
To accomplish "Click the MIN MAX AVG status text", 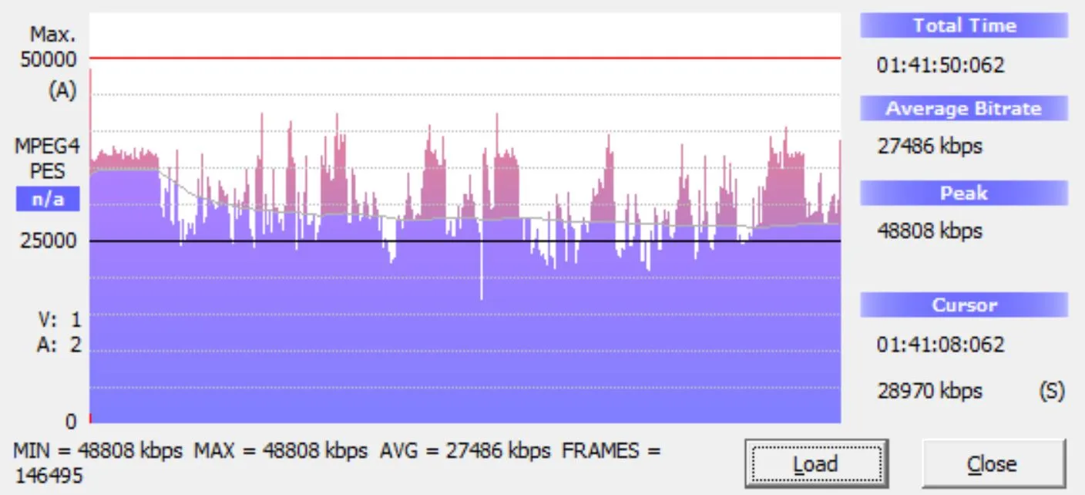I will coord(338,463).
